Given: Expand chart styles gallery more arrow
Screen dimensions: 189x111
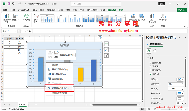Looking at the screenshot, I should pos(124,22).
